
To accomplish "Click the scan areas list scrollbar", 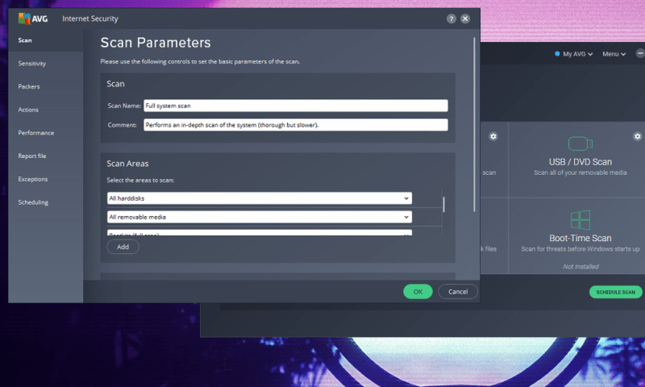I will click(x=443, y=205).
